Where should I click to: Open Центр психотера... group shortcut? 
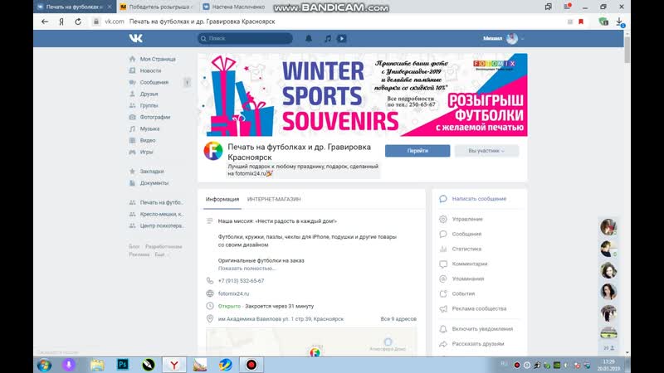click(x=162, y=225)
